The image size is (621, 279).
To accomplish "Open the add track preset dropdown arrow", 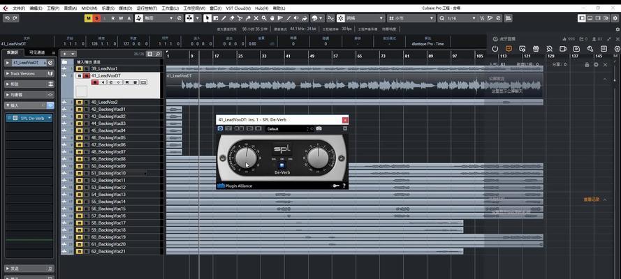I will [73, 54].
